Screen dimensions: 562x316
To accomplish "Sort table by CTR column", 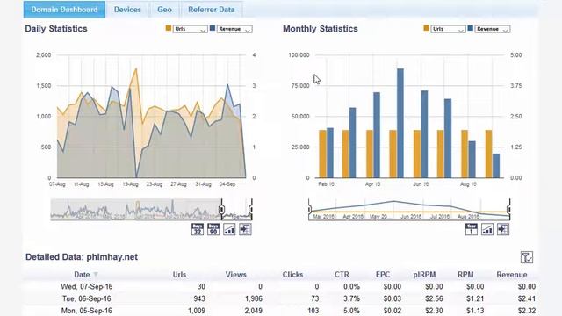I will [x=342, y=275].
